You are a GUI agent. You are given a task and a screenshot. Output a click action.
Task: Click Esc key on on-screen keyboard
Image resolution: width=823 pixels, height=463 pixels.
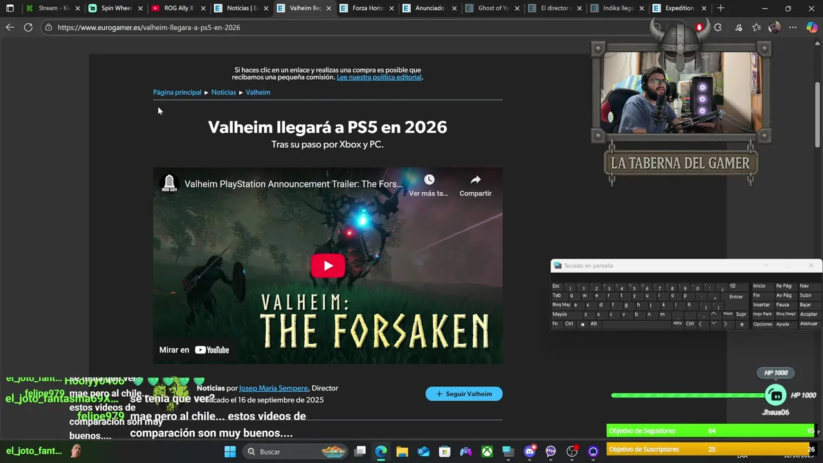pyautogui.click(x=556, y=286)
